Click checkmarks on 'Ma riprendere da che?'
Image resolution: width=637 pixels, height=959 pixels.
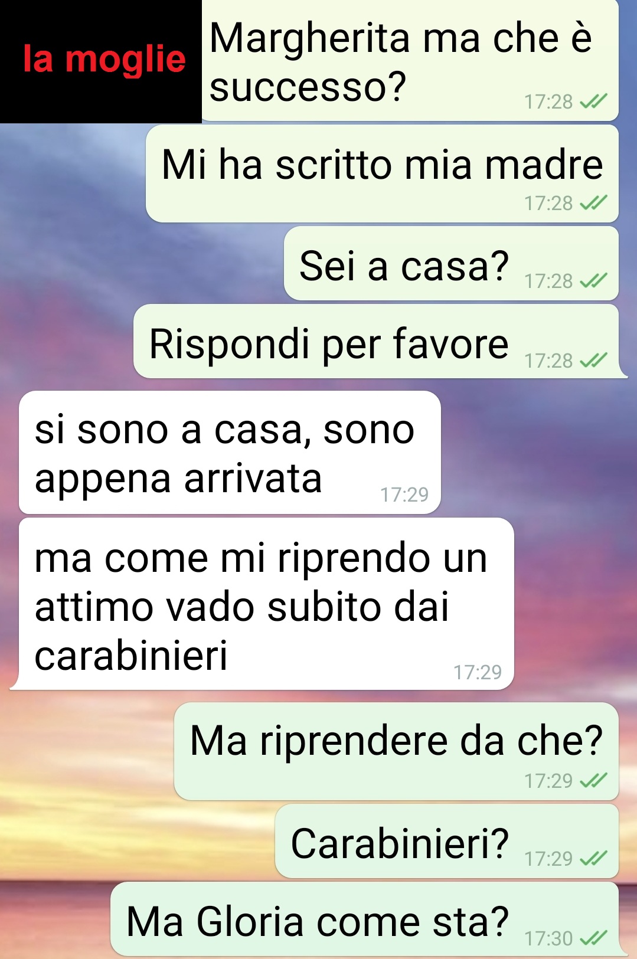click(x=593, y=781)
